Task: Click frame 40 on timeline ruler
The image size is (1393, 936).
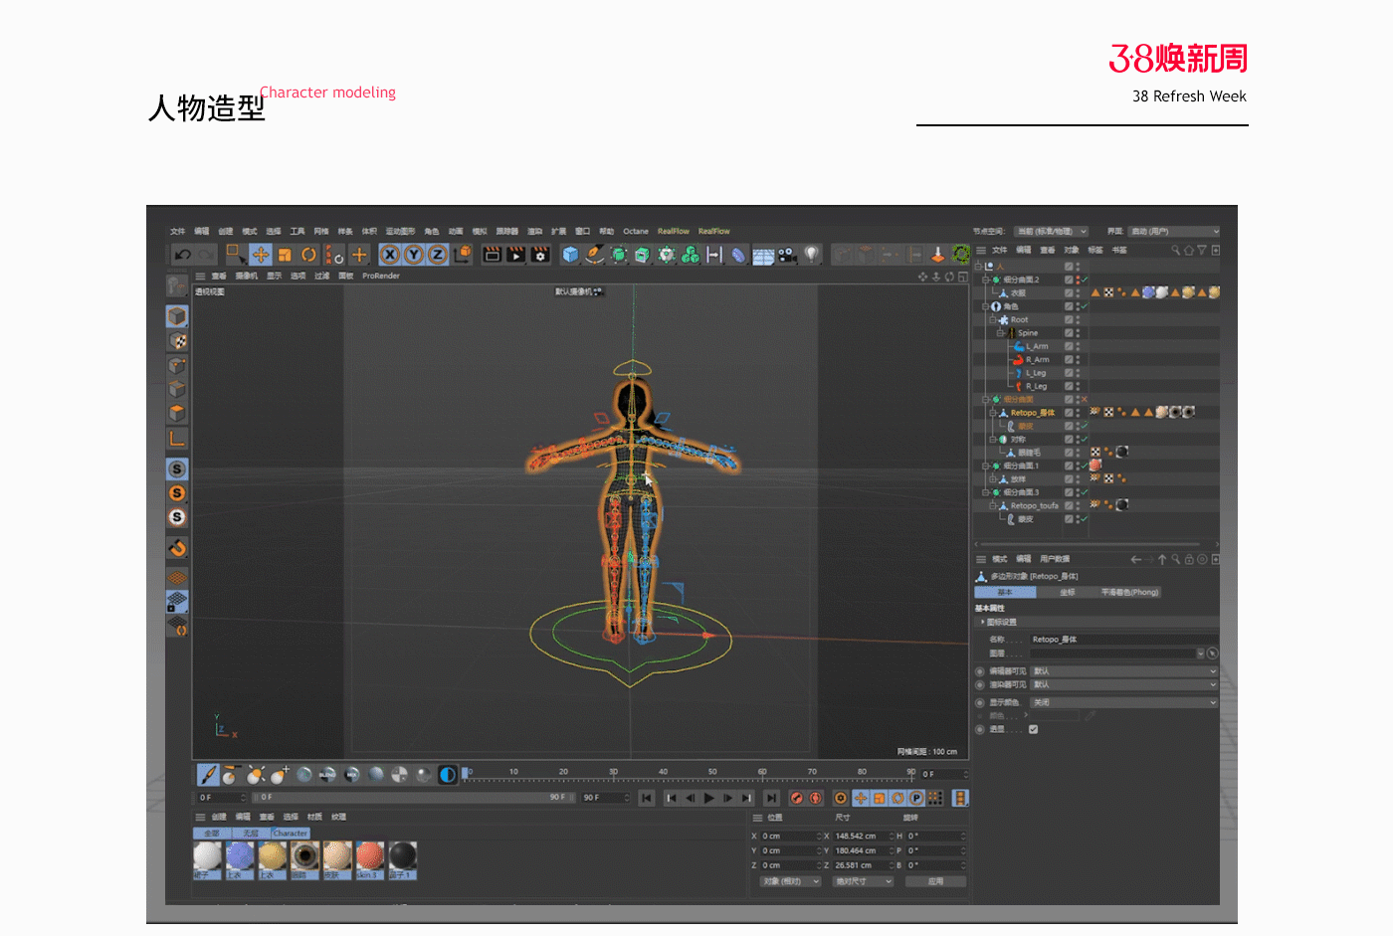Action: tap(663, 773)
